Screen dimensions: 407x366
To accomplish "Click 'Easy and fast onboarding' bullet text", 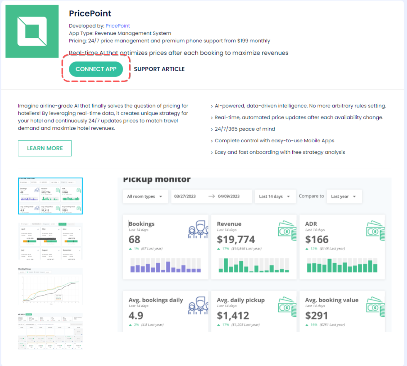I will (x=280, y=152).
